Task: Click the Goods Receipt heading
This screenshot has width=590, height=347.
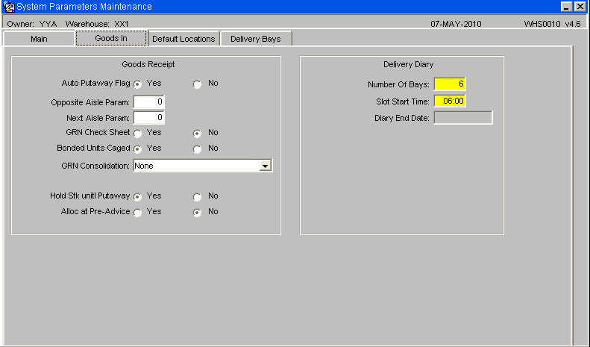Action: click(x=148, y=64)
